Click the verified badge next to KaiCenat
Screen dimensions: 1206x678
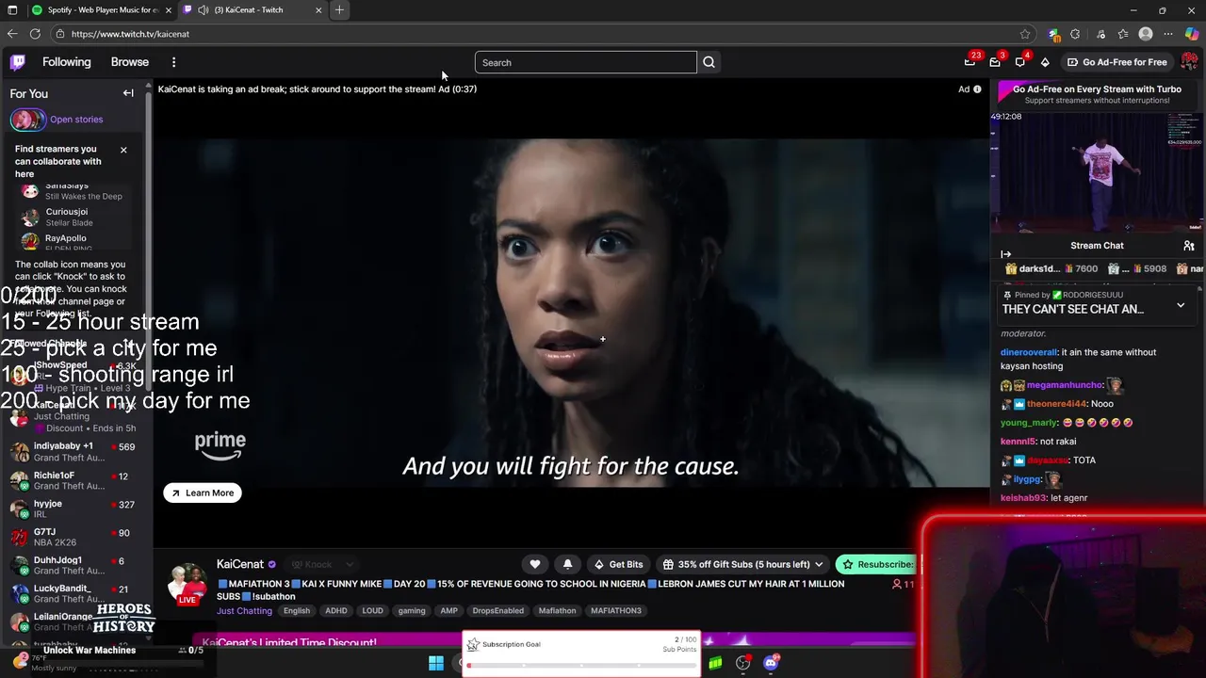tap(272, 565)
